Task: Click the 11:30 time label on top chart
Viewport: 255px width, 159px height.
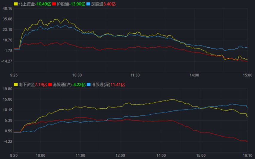Action: pyautogui.click(x=135, y=75)
